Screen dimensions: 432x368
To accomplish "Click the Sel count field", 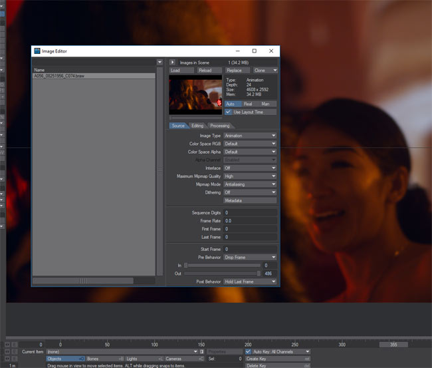I will coord(225,359).
